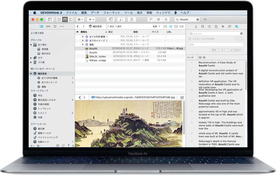276x178 pixels.
Task: Open the データ menu
Action: (95, 12)
